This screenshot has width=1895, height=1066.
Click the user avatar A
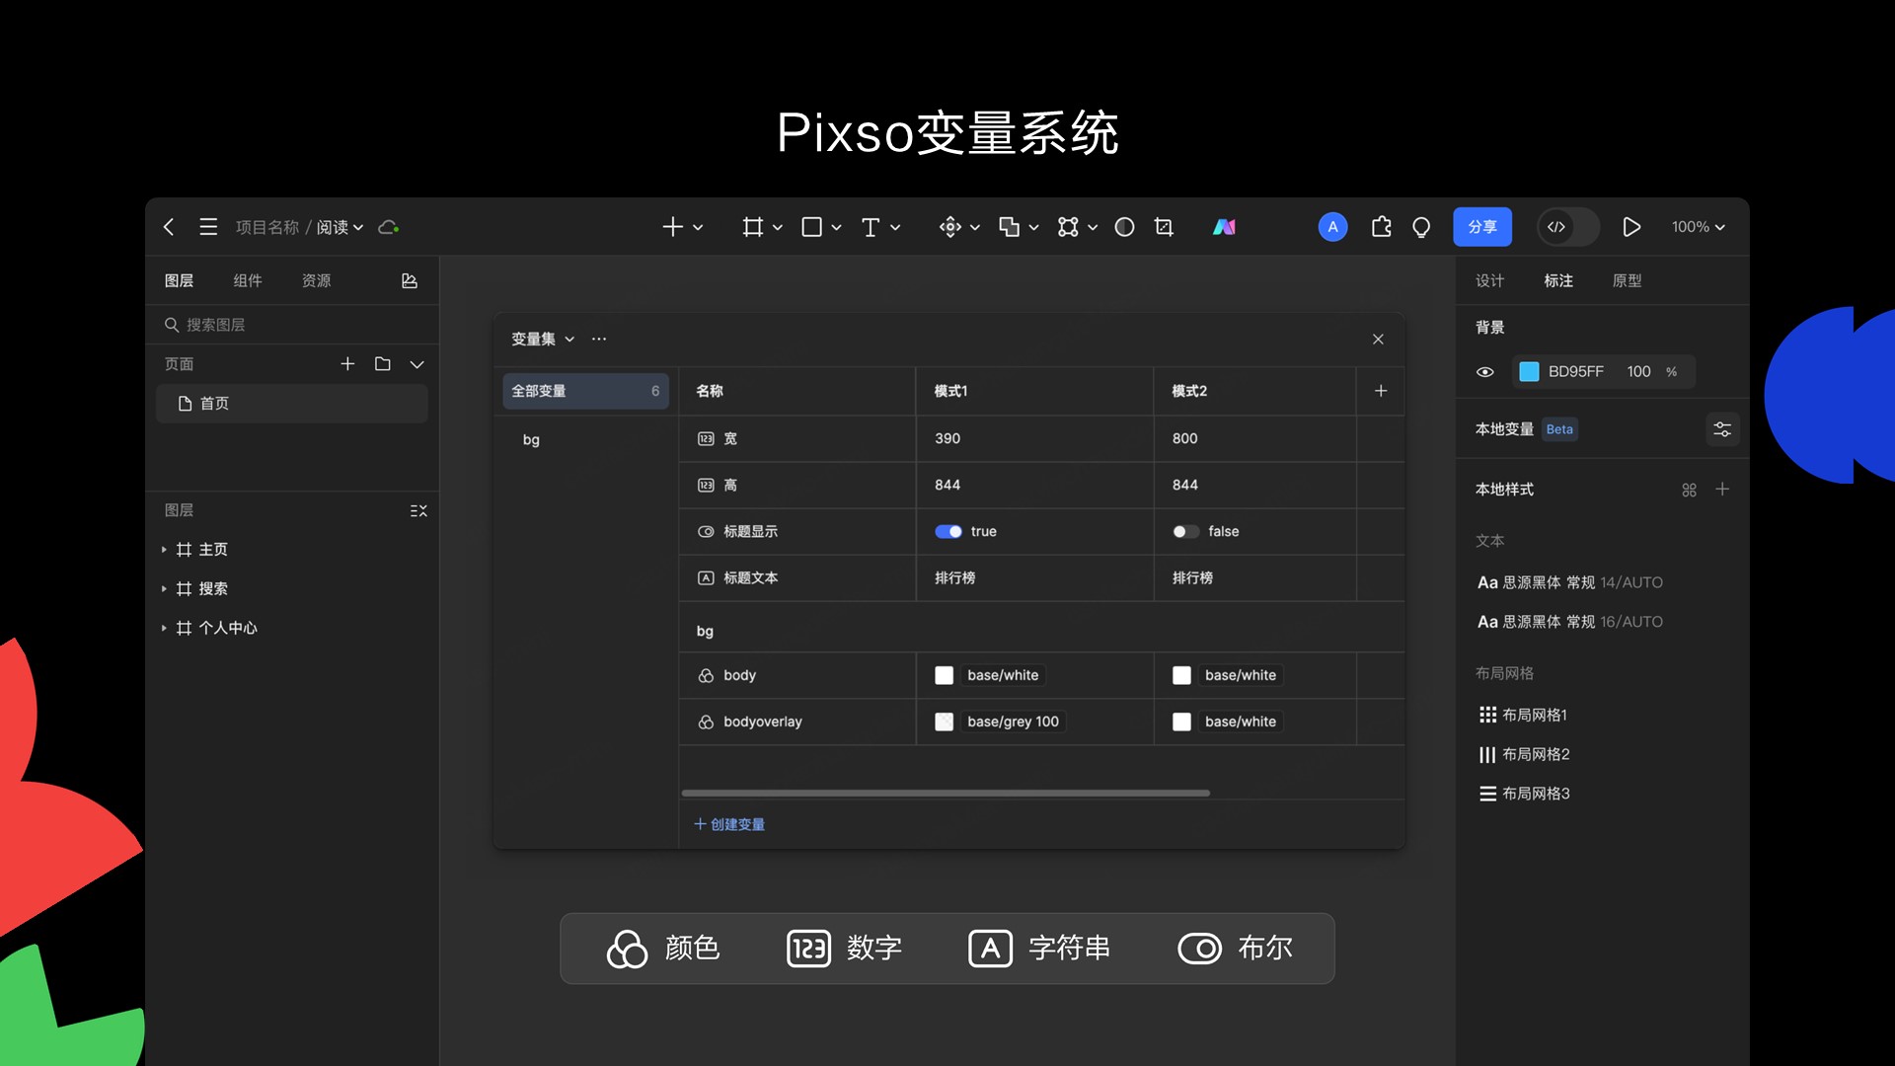pyautogui.click(x=1332, y=227)
